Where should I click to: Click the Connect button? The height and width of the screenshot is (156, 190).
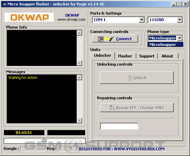[x=115, y=39]
